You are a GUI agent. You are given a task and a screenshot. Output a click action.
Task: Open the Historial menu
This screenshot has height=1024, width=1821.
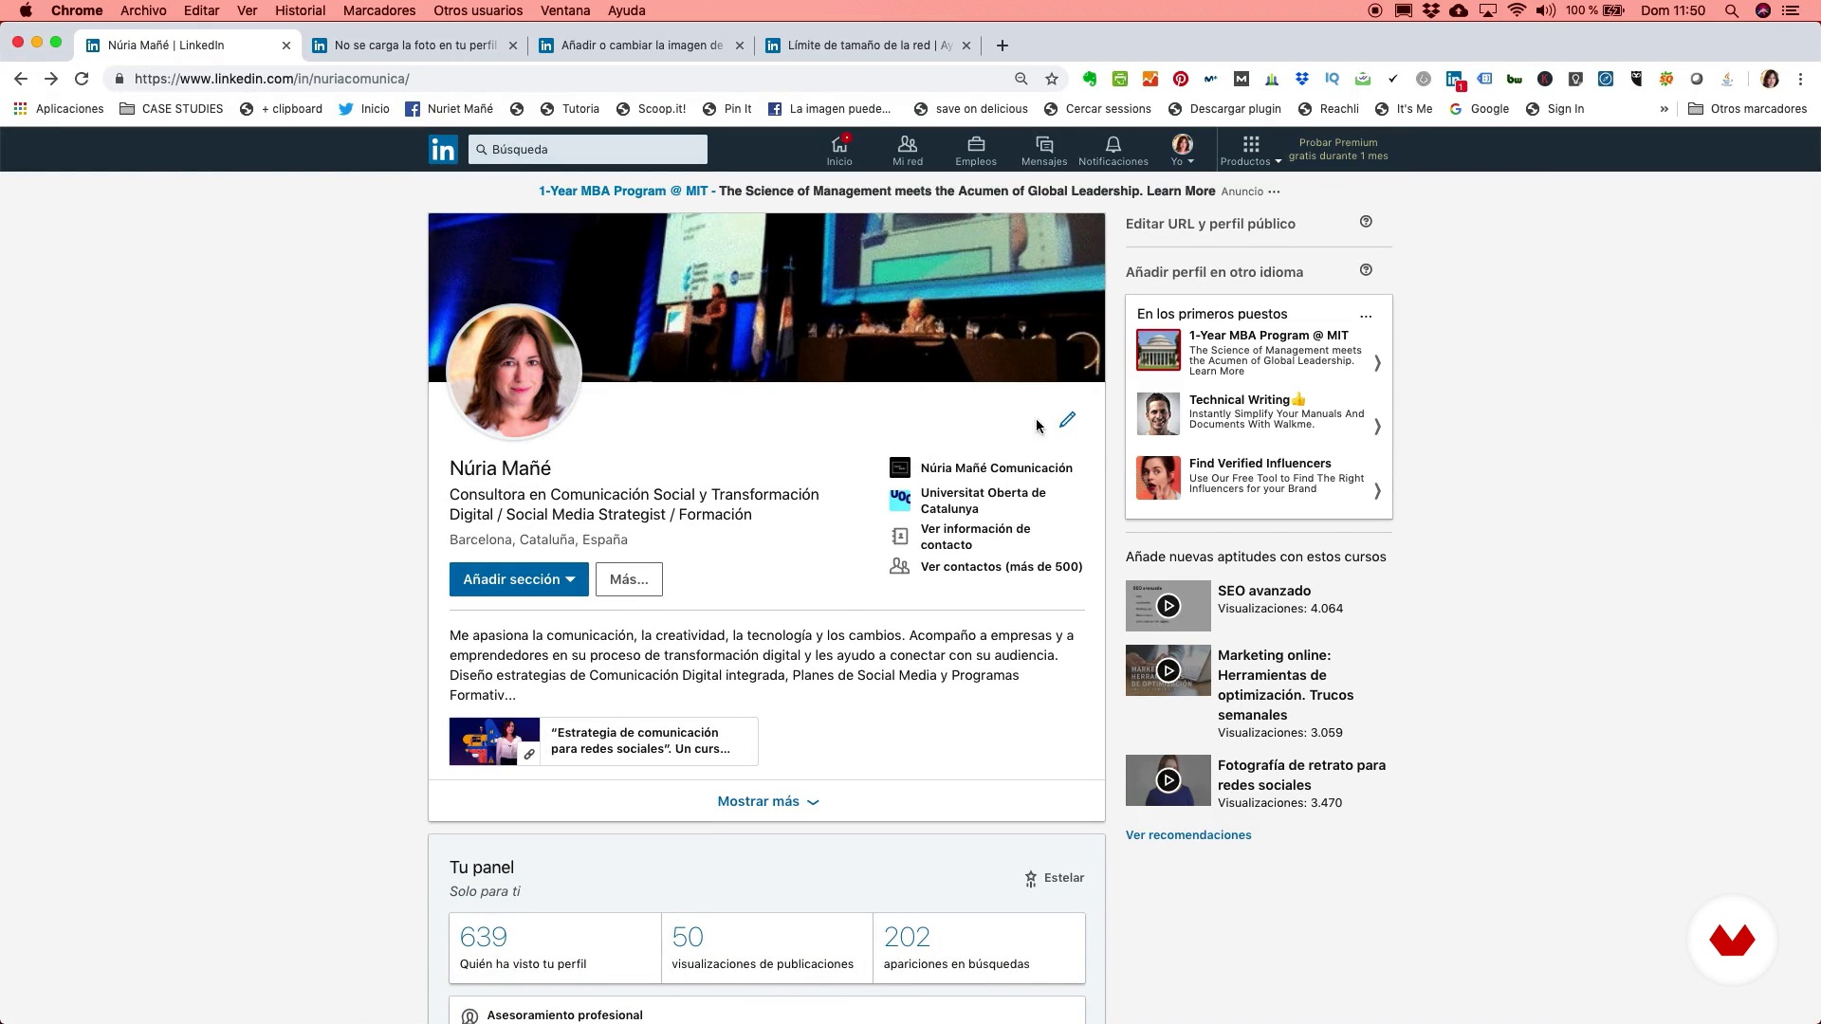coord(300,10)
